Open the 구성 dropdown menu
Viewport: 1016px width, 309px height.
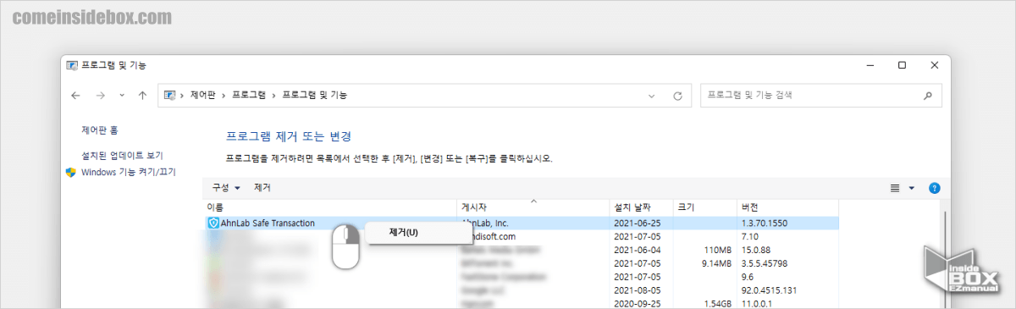point(227,188)
